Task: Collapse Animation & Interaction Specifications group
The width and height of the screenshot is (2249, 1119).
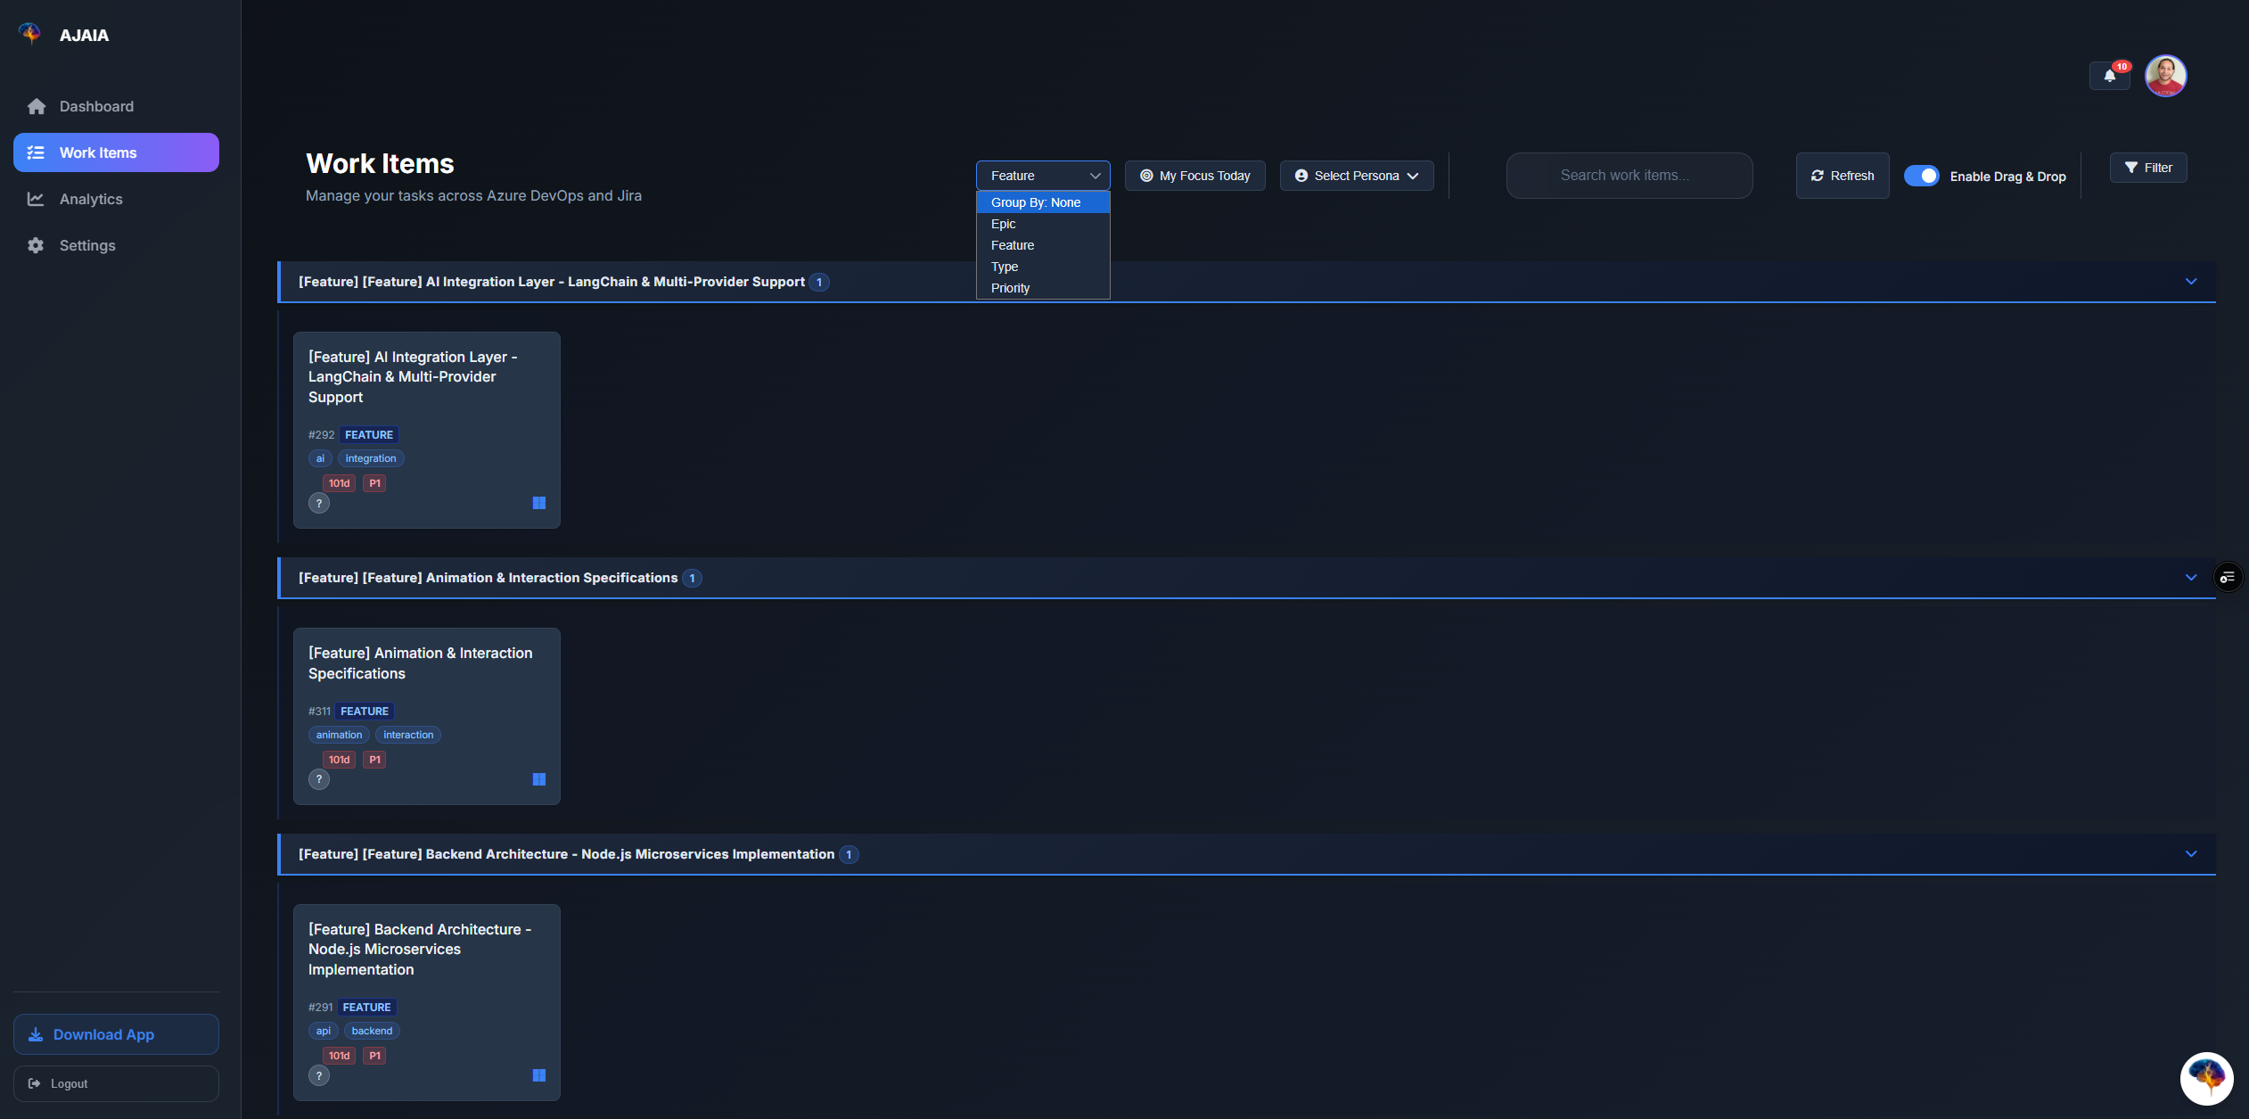Action: (2191, 578)
